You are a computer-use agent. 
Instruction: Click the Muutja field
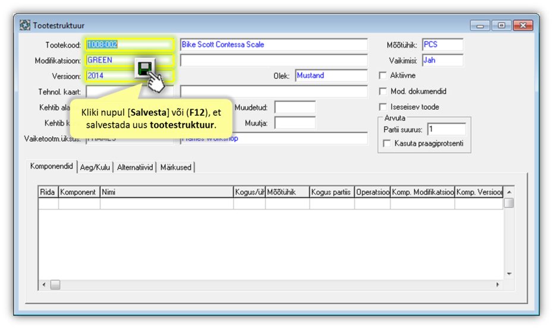(295, 123)
